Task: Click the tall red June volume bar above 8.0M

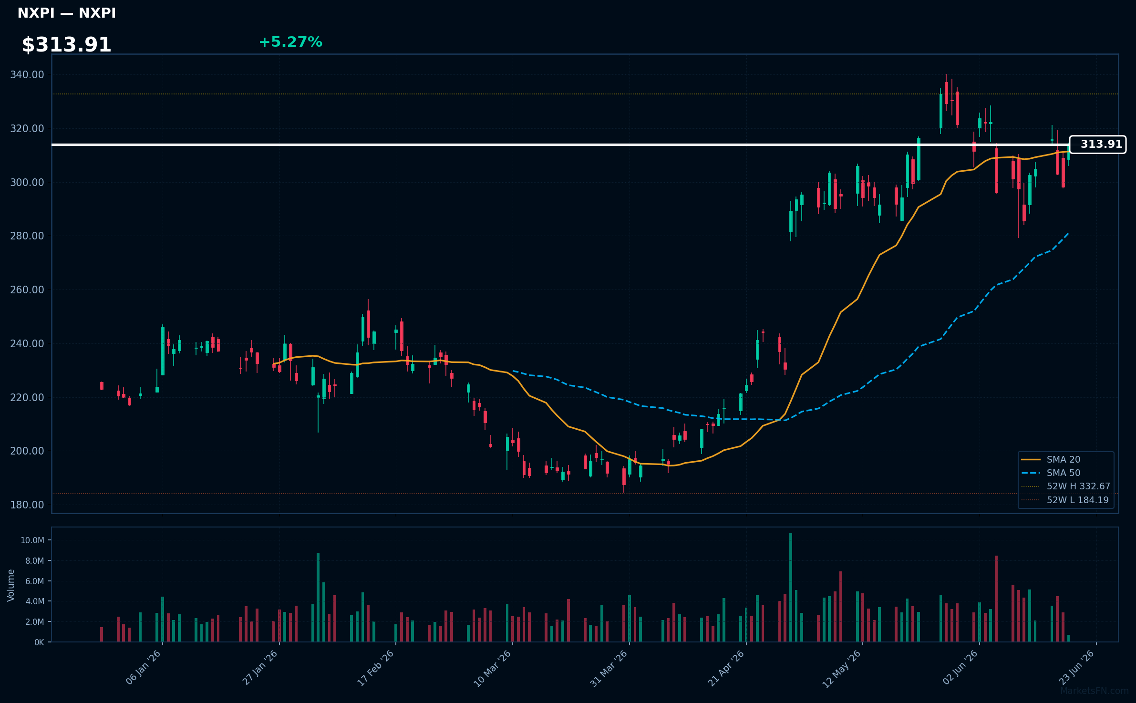Action: coord(996,599)
